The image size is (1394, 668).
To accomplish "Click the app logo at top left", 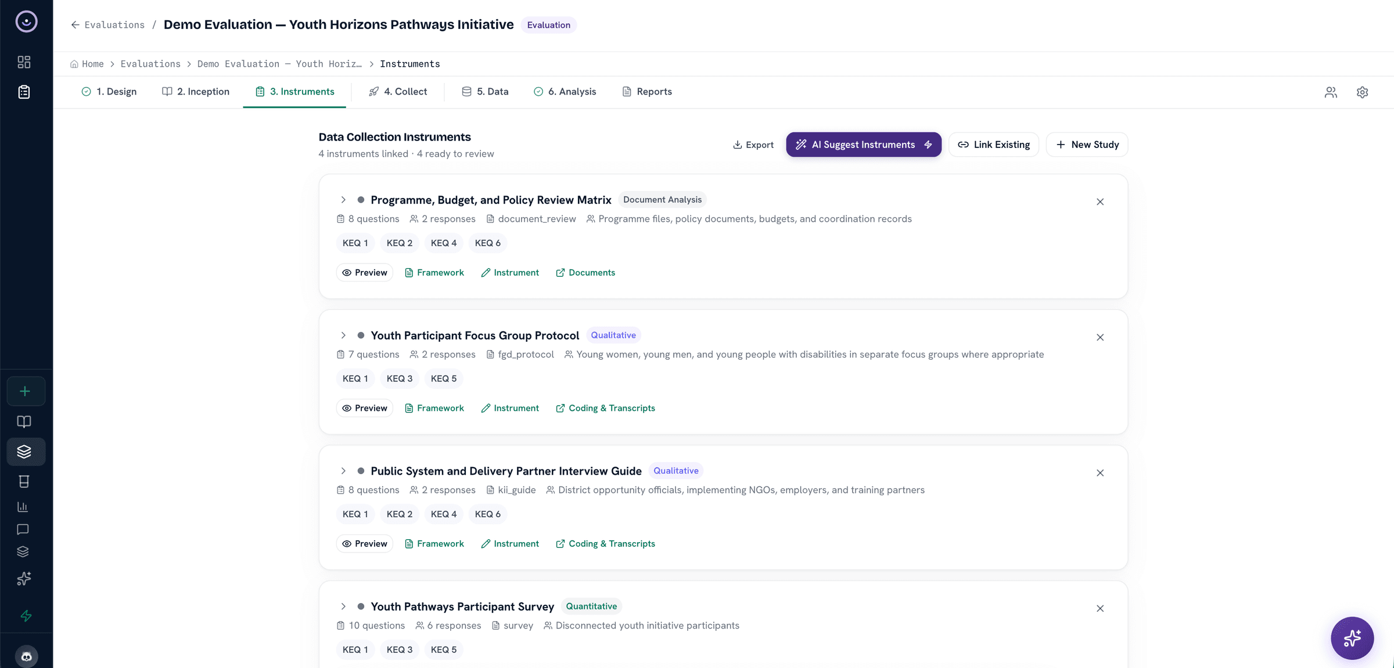I will (26, 21).
